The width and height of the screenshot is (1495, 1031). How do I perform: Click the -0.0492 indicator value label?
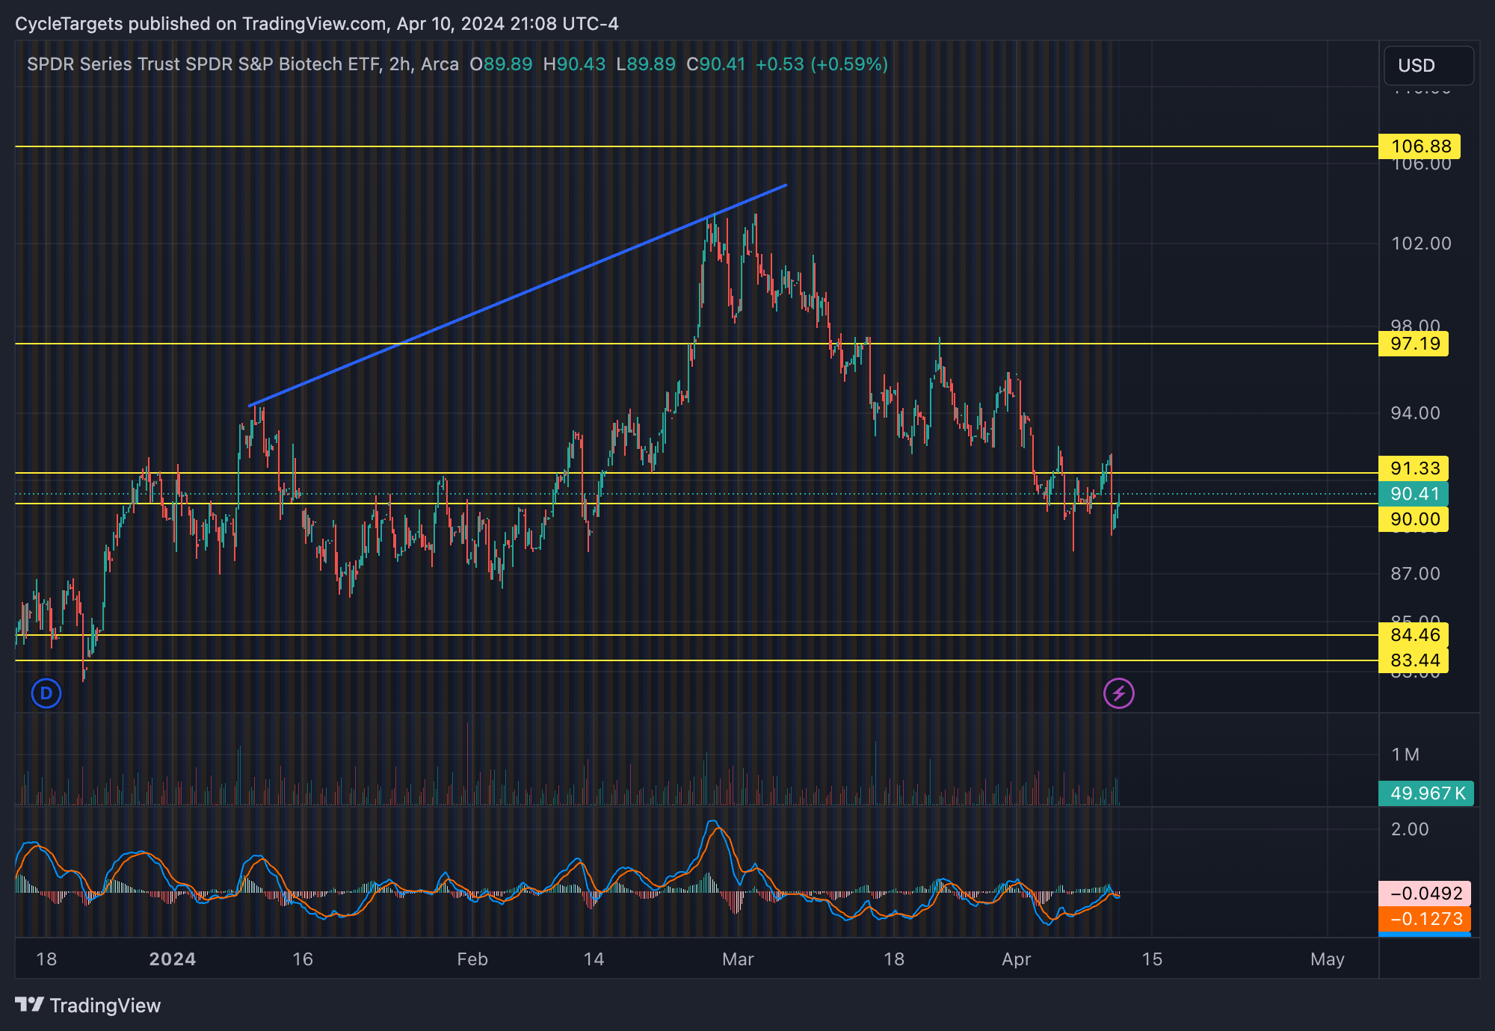tap(1425, 894)
